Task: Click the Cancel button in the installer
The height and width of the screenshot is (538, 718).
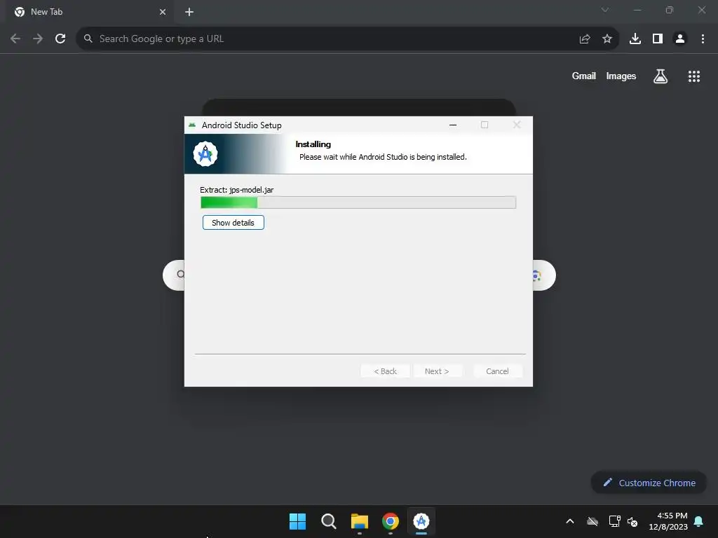Action: (497, 371)
